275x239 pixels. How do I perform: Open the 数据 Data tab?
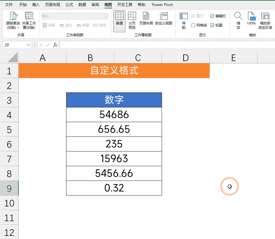tap(82, 5)
